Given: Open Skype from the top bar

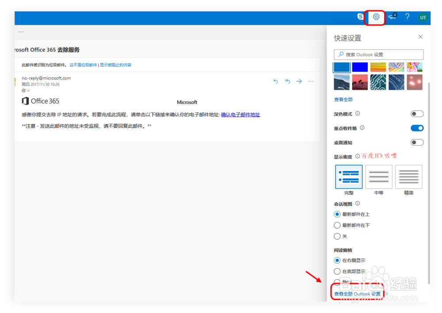Looking at the screenshot, I should 360,17.
